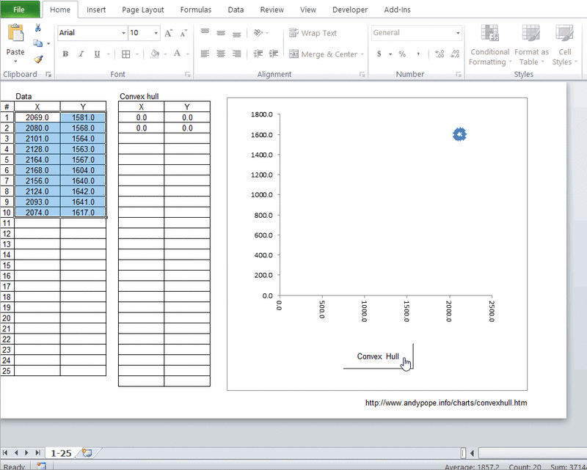
Task: Click the Increase Font Size icon
Action: coord(168,33)
